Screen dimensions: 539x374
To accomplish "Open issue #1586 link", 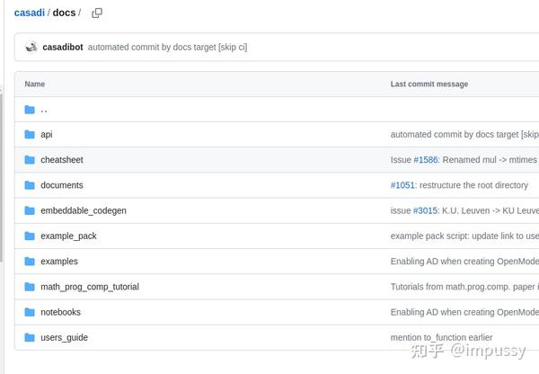I will [425, 160].
